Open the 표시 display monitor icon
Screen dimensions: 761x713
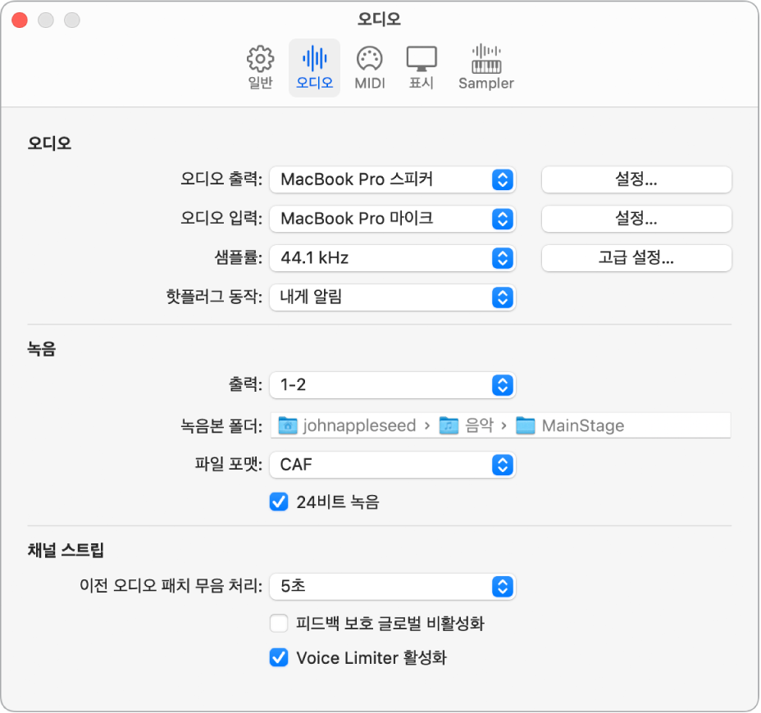click(422, 59)
